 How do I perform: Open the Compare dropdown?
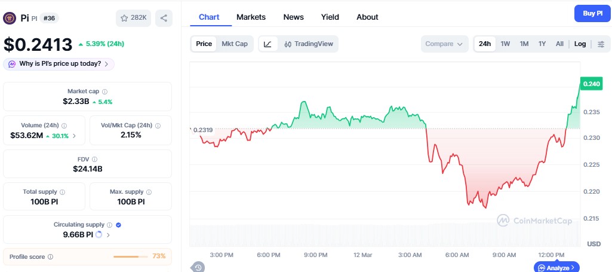tap(445, 44)
